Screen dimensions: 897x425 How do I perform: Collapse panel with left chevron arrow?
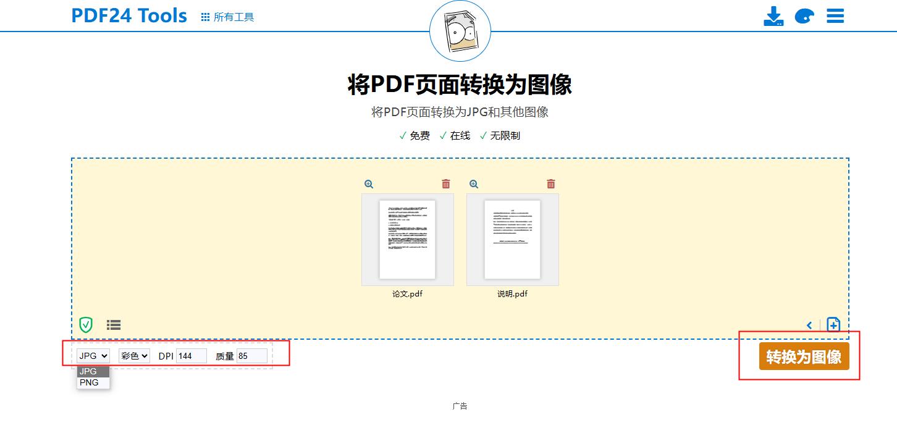pos(809,324)
